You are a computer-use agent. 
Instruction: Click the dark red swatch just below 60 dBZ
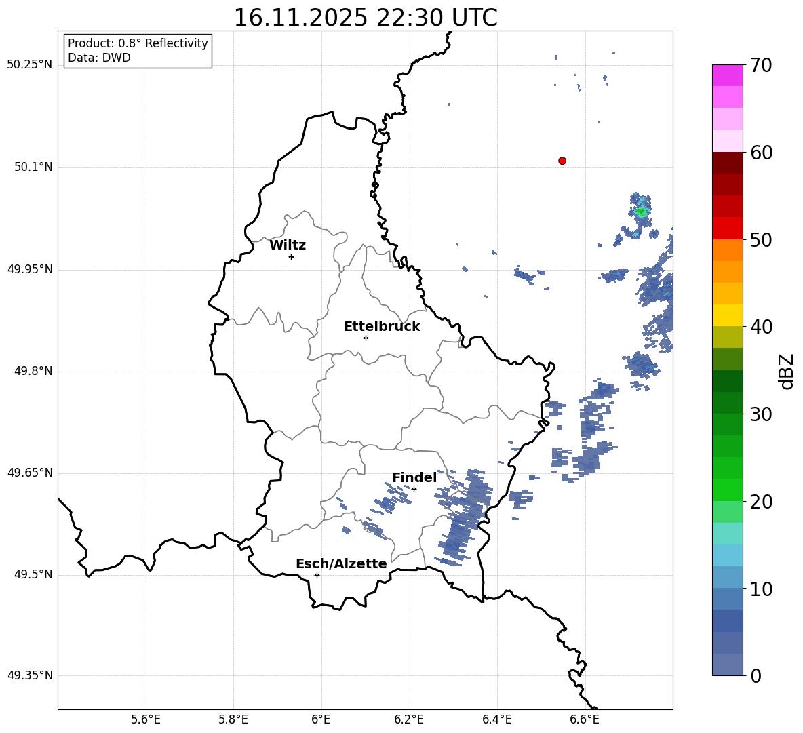tap(728, 163)
